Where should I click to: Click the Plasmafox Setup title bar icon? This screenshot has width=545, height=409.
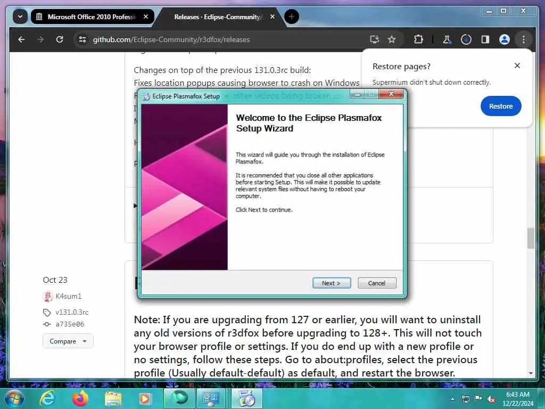[146, 96]
